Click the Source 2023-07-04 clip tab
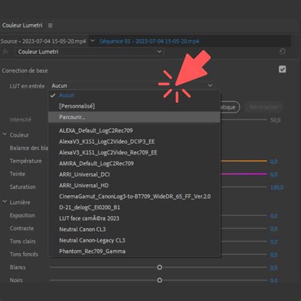This screenshot has height=301, width=301. (x=43, y=41)
